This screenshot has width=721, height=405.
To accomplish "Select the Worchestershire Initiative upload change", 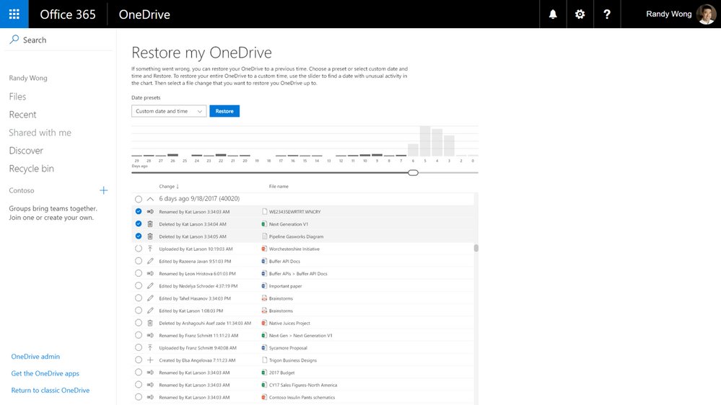I will point(139,249).
